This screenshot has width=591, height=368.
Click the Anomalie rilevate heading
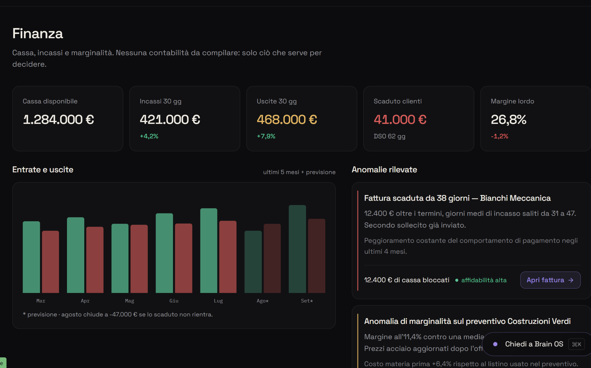pos(384,170)
